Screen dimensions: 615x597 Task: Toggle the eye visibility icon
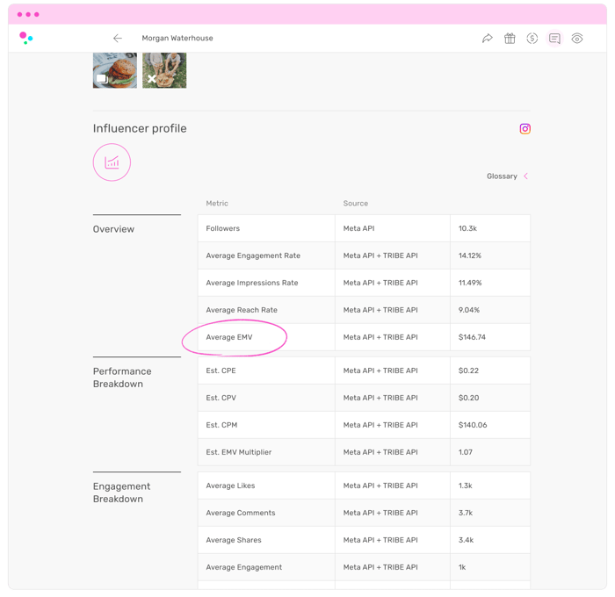click(x=577, y=39)
